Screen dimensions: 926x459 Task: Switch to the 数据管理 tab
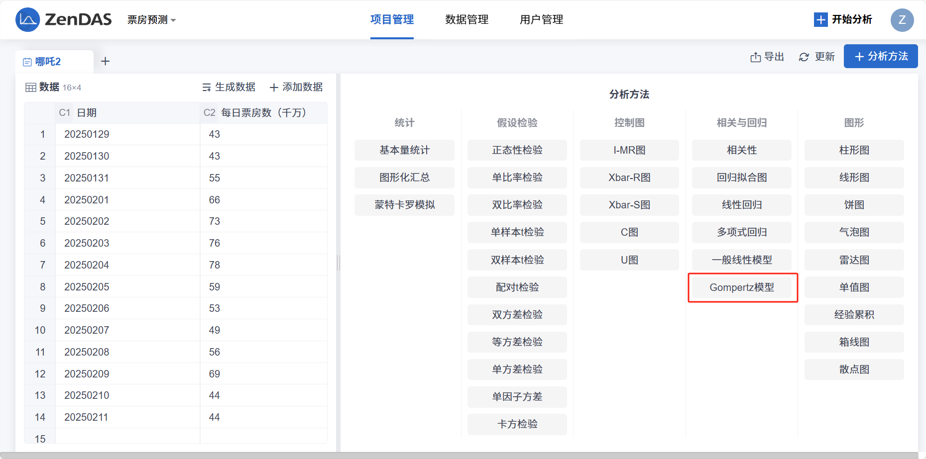[x=466, y=20]
